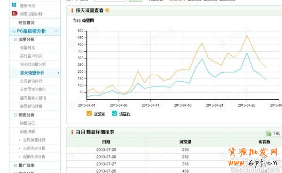Click the monitor icon beside PC端店铺分析
The image size is (282, 173).
[14, 31]
